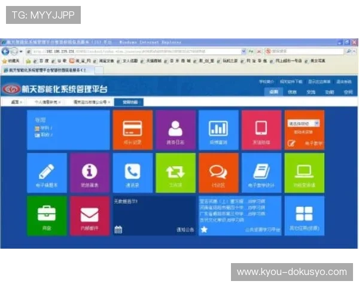
Task: Click the notice announcement label
Action: [x=185, y=230]
